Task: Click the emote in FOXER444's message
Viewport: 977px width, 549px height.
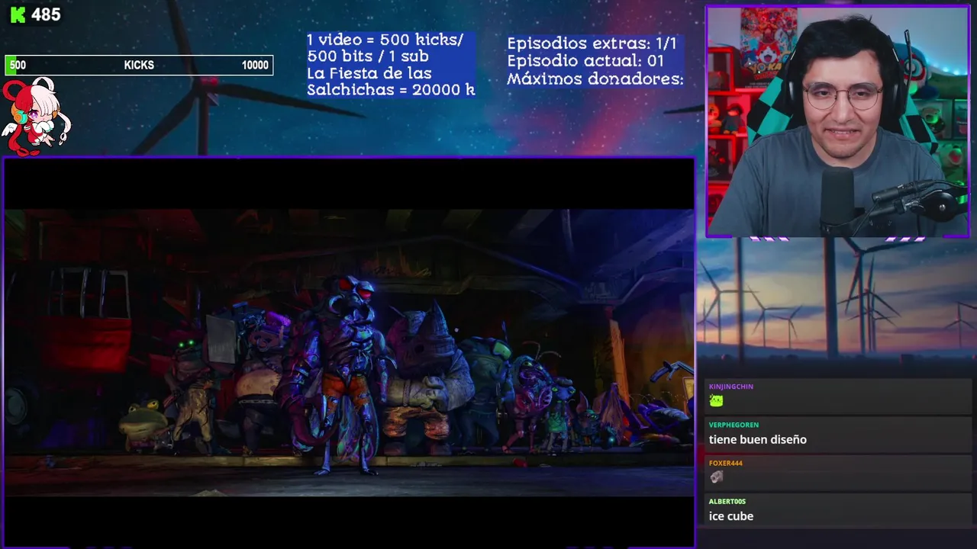Action: 716,477
